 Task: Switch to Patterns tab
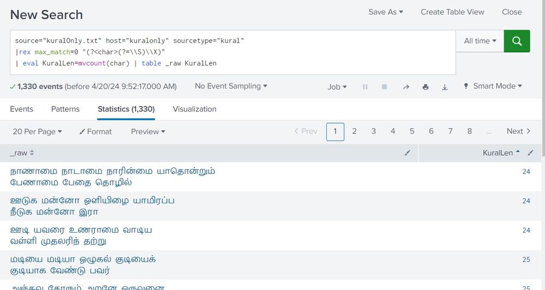point(65,109)
